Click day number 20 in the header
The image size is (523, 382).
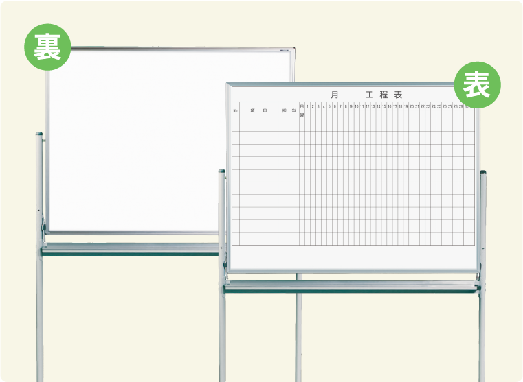(412, 106)
